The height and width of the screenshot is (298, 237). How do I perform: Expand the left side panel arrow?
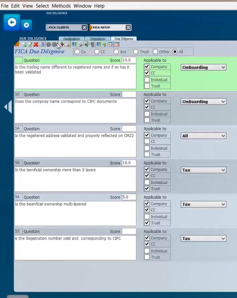(x=8, y=107)
